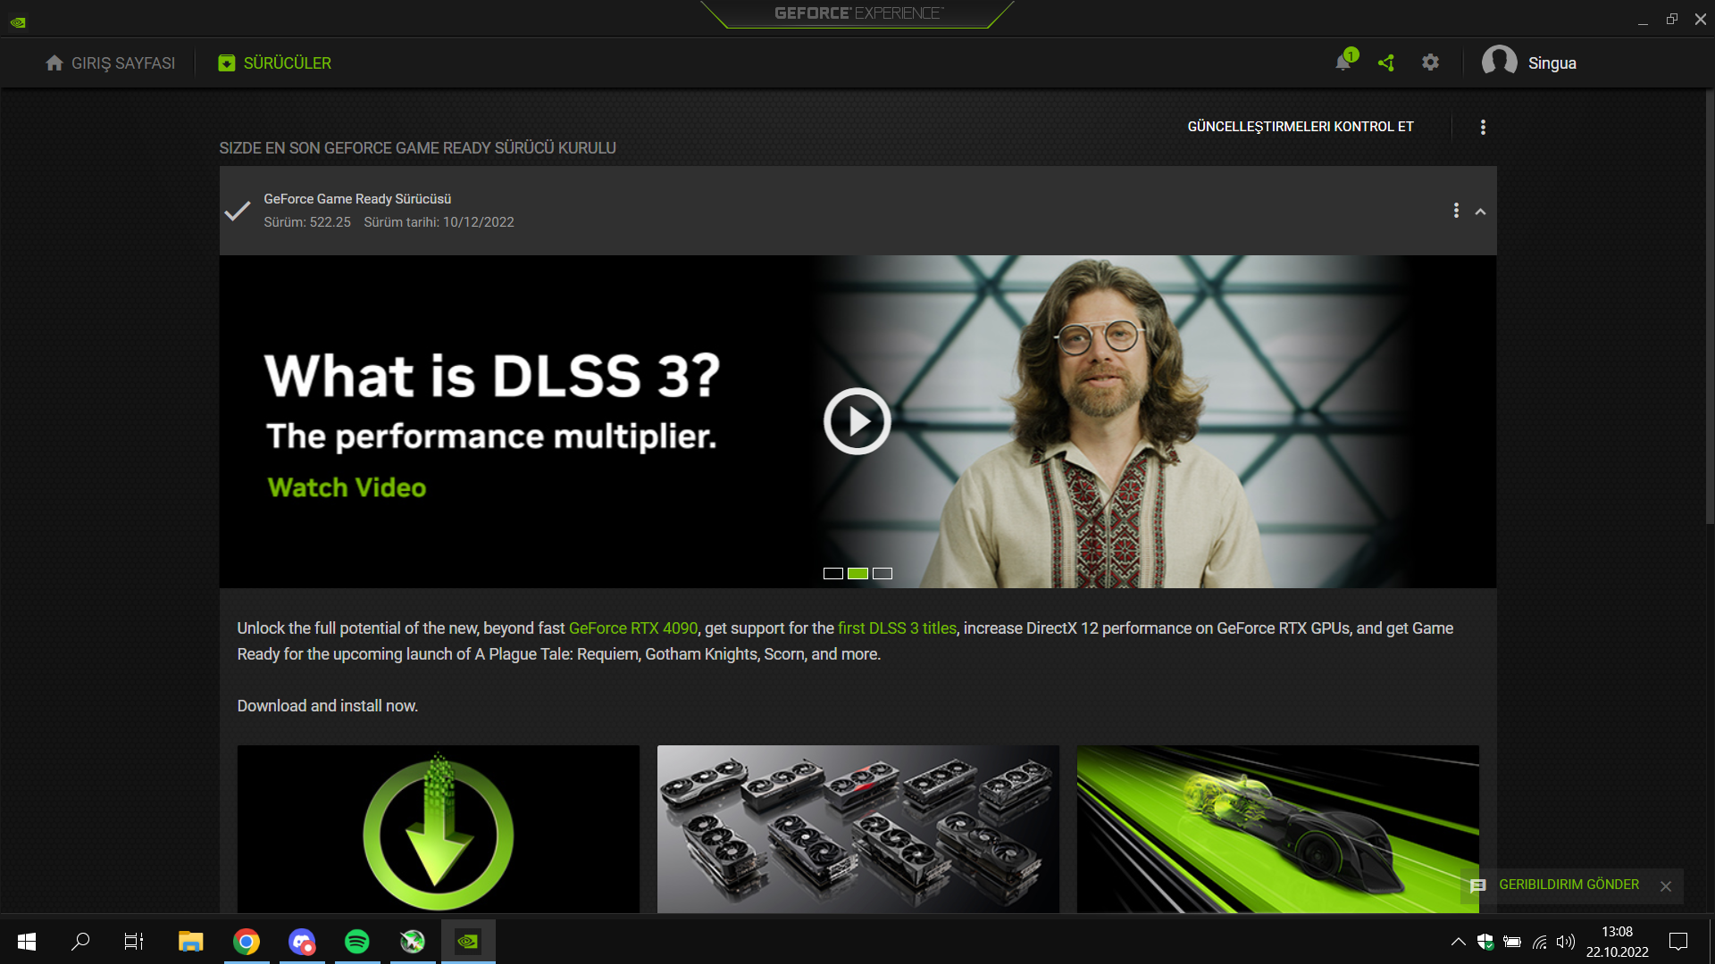Collapse the Game Ready driver details
Viewport: 1715px width, 964px height.
pyautogui.click(x=1480, y=212)
